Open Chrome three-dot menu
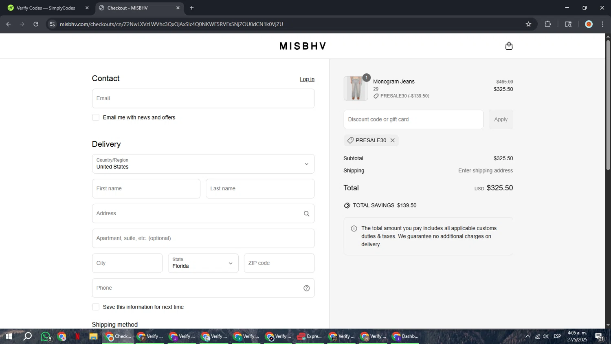611x344 pixels. click(602, 24)
